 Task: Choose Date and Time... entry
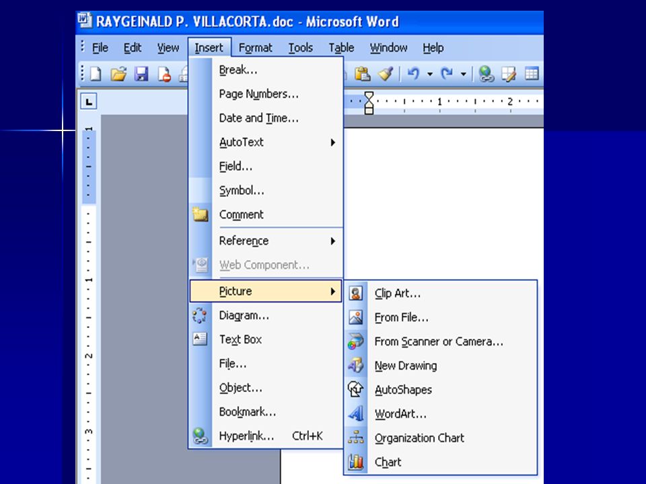pyautogui.click(x=266, y=118)
